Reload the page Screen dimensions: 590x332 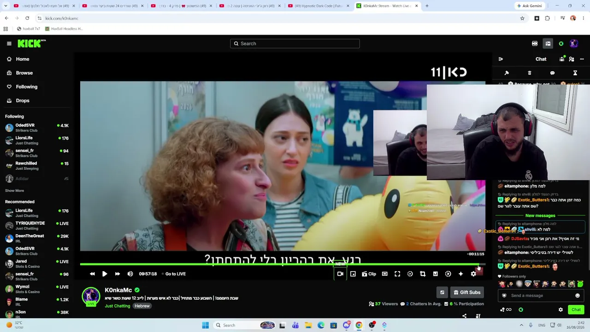coord(27,18)
